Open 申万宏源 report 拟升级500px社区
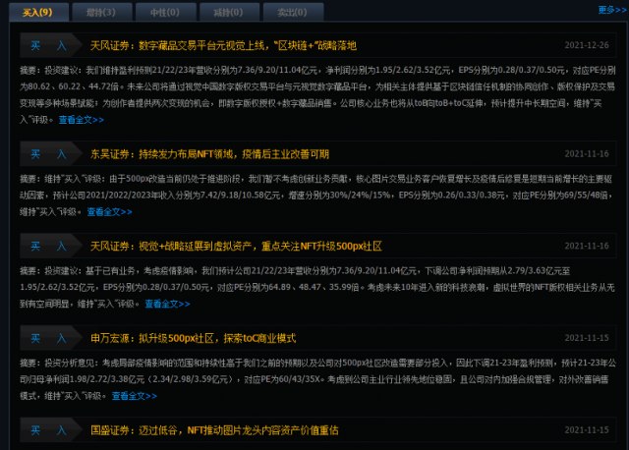629x450 pixels. point(193,338)
